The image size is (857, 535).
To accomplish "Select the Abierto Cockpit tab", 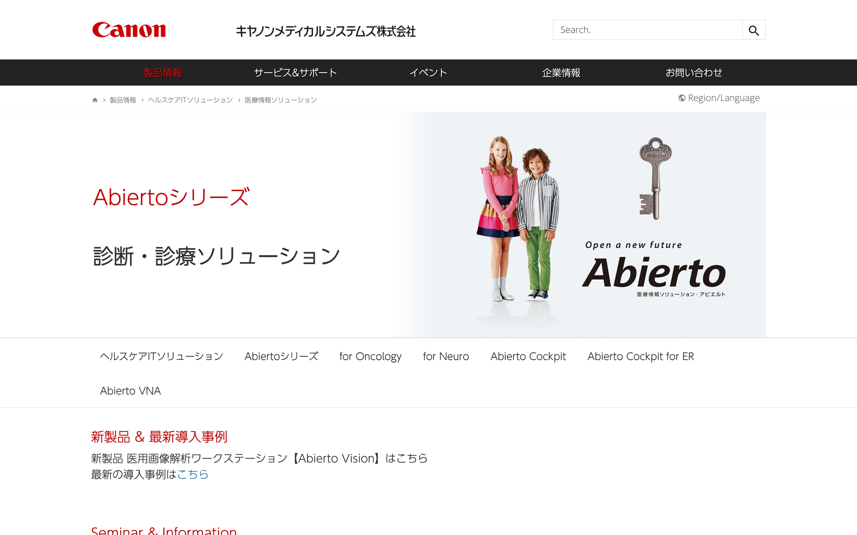I will pos(528,356).
